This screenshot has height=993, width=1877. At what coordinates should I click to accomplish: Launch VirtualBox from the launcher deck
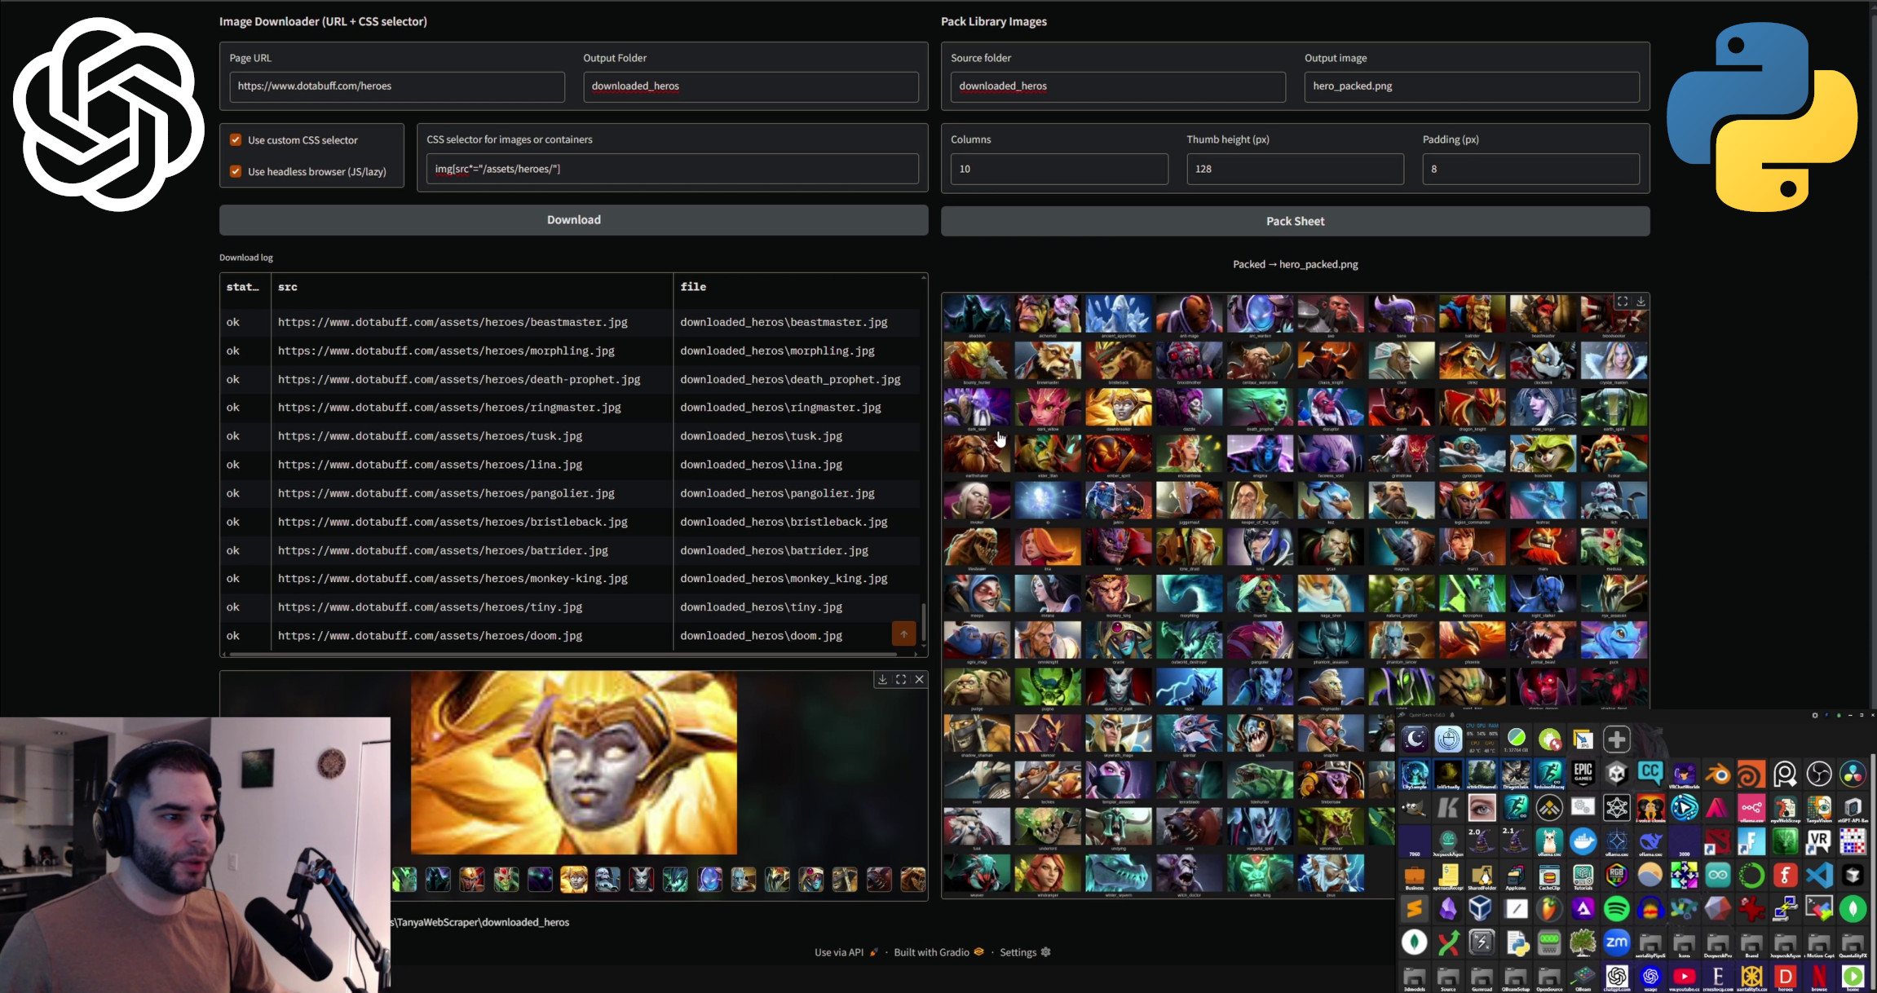tap(1482, 908)
